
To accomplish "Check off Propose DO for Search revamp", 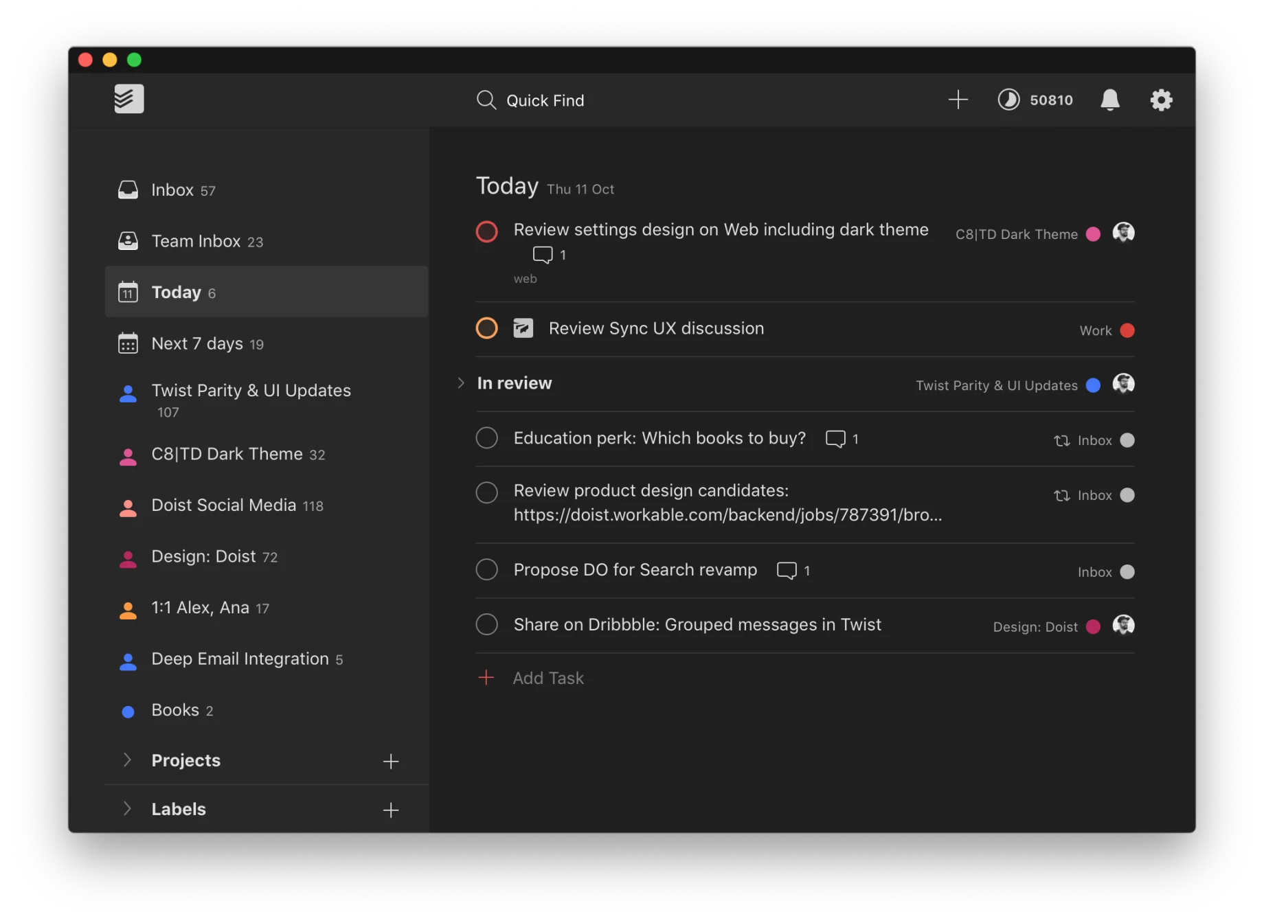I will point(487,570).
